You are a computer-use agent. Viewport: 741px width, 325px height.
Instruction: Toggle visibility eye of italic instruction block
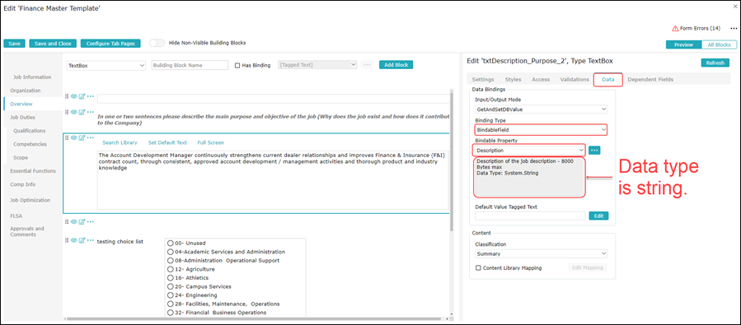coord(74,112)
